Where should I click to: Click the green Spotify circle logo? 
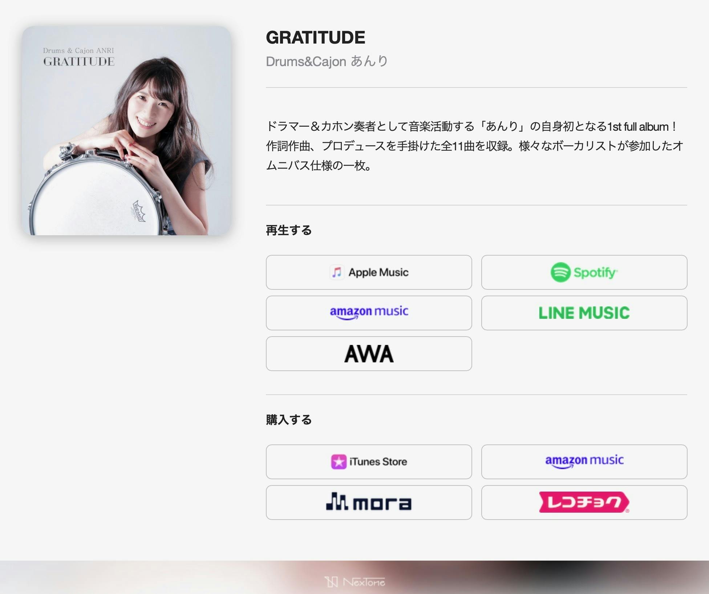pyautogui.click(x=560, y=272)
